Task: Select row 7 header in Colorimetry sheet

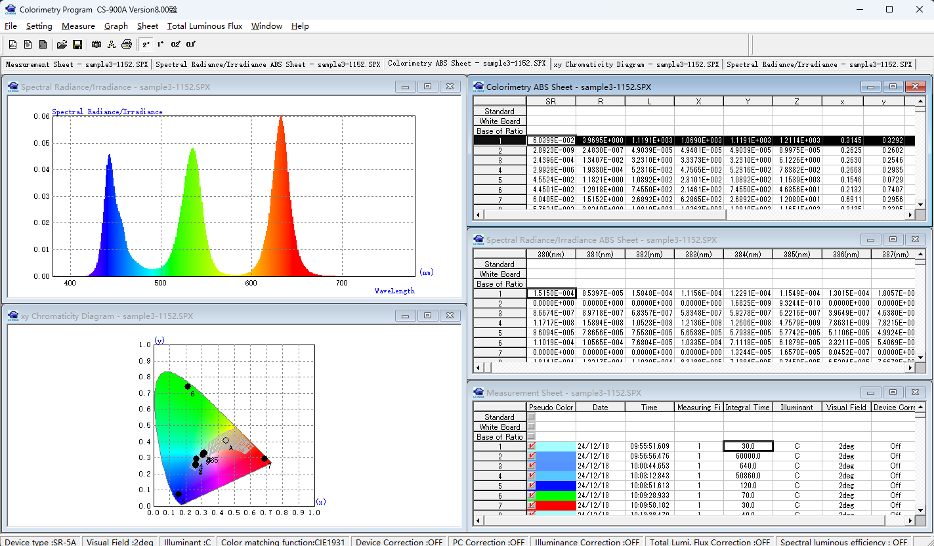Action: click(x=499, y=200)
